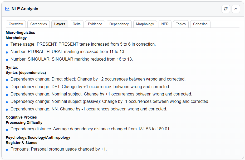Switch to the Categories tab
The image size is (245, 160).
38,24
